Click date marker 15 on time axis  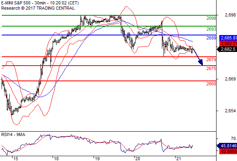[16, 159]
